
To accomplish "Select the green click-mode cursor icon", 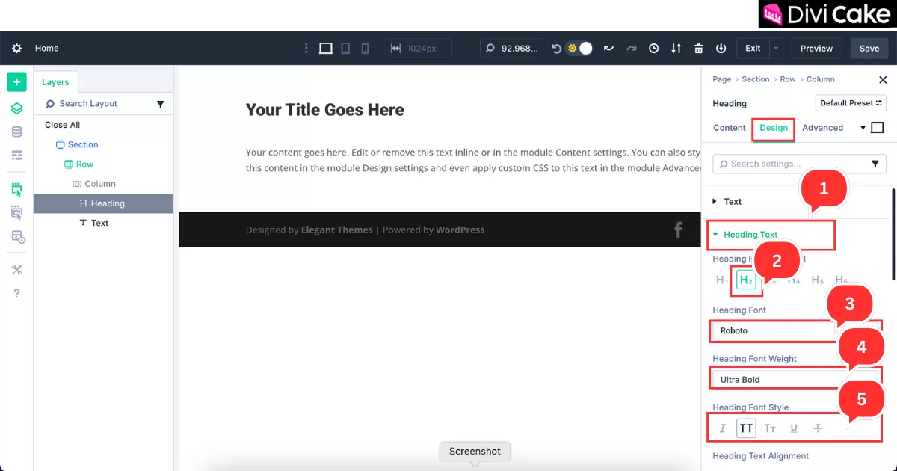I will (16, 189).
